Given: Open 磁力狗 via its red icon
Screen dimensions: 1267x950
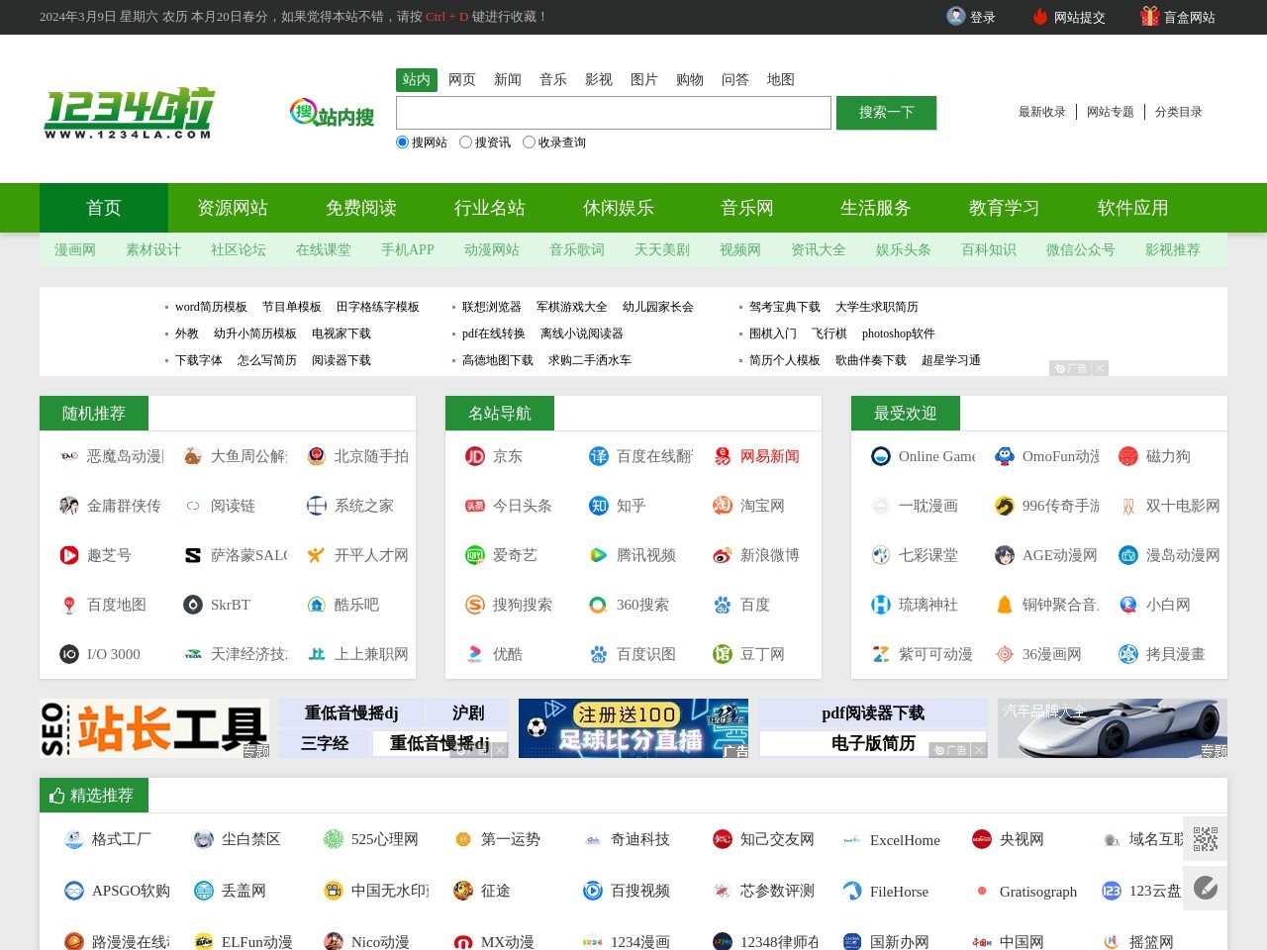Looking at the screenshot, I should tap(1127, 456).
